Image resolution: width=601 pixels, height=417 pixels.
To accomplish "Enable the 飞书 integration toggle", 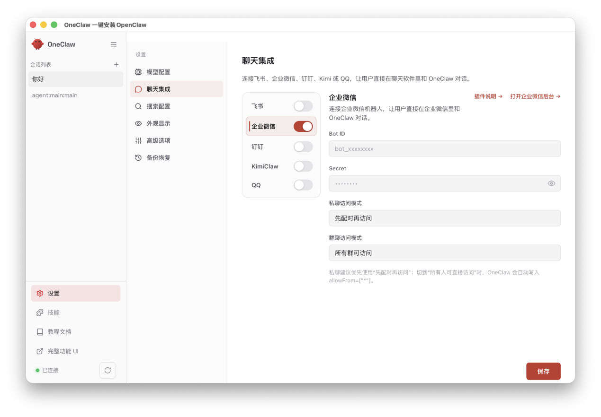I will [303, 106].
